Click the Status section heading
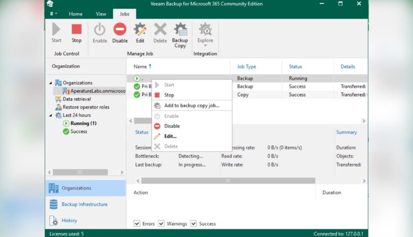This screenshot has width=413, height=237. [x=142, y=132]
